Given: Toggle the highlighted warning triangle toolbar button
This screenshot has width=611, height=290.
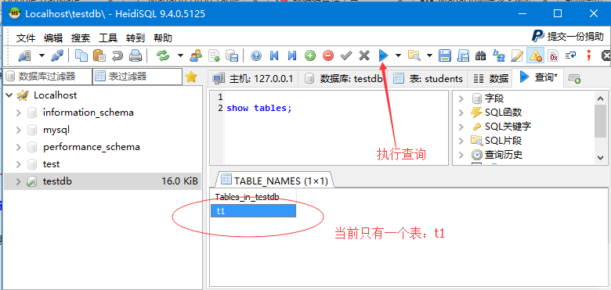Looking at the screenshot, I should pos(535,55).
